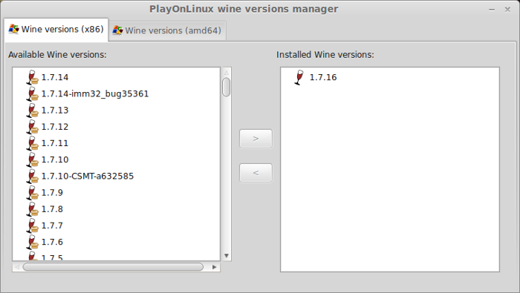Viewport: 520px width, 293px height.
Task: Click the wine icon beside 1.7.7
Action: coord(32,225)
